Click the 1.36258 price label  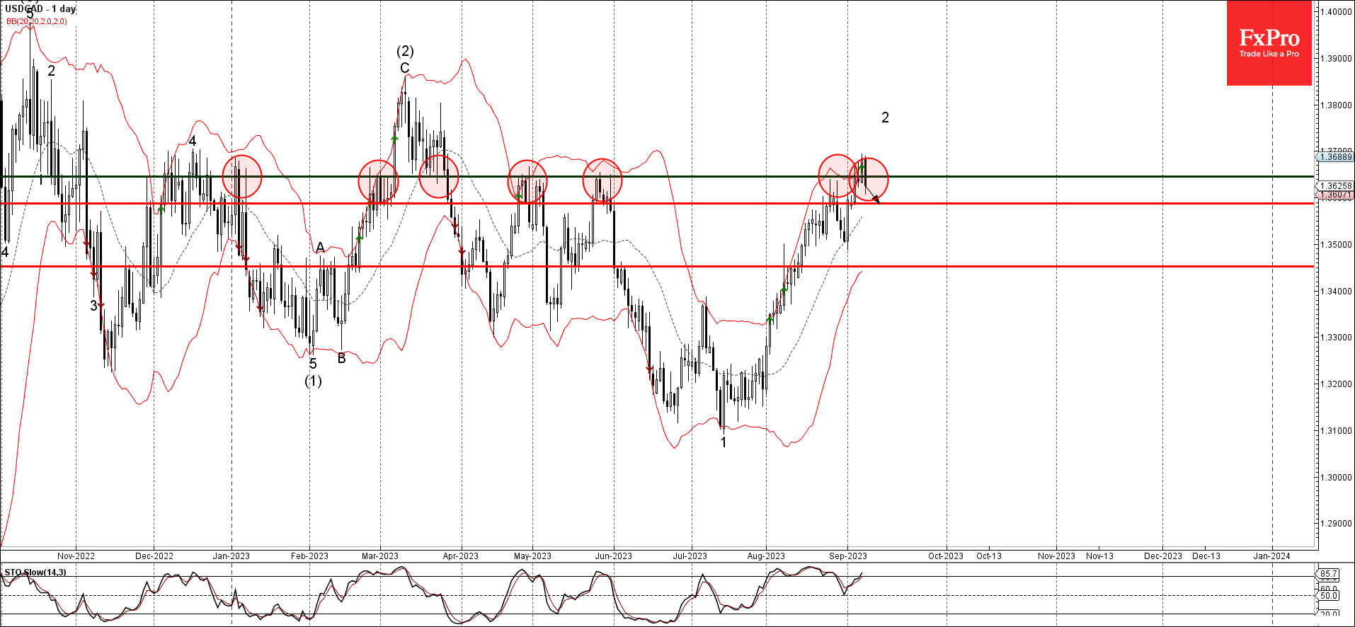pyautogui.click(x=1335, y=186)
